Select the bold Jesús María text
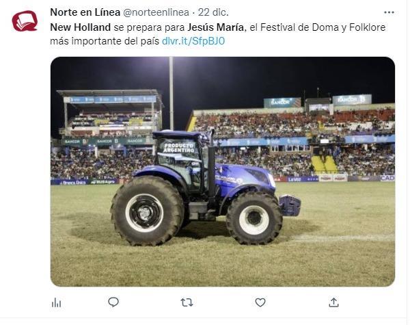Image resolution: width=410 pixels, height=325 pixels. point(215,27)
